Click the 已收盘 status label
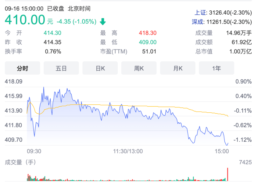This screenshot has width=258, height=185. coord(56,9)
